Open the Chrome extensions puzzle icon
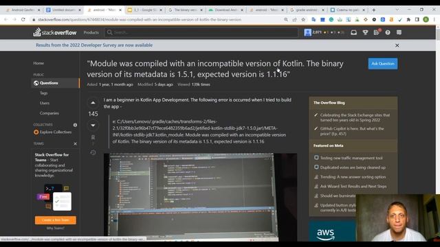 coord(408,20)
